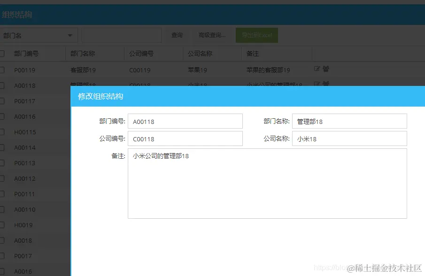425x276 pixels.
Task: Click the 部门名称 field showing 管理部18
Action: point(349,121)
